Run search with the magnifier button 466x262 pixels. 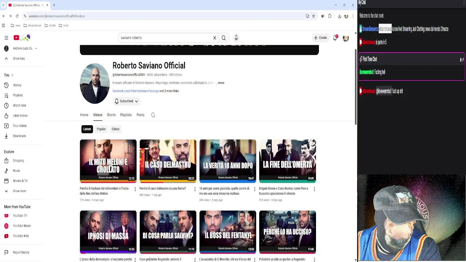click(224, 38)
